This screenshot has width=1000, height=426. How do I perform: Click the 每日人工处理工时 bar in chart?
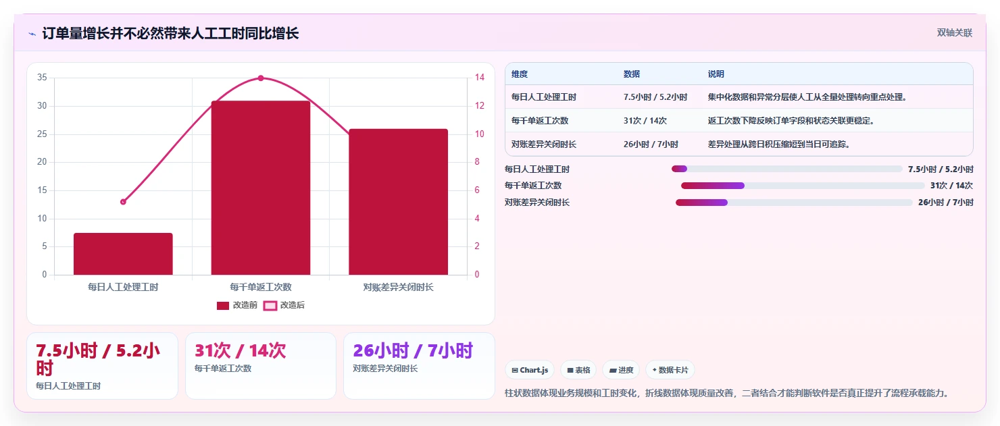pyautogui.click(x=123, y=254)
